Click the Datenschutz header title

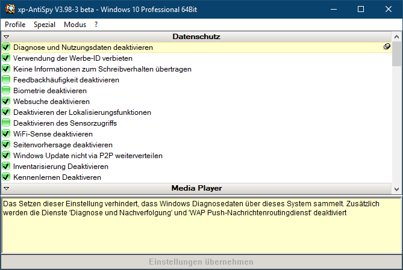pyautogui.click(x=196, y=37)
